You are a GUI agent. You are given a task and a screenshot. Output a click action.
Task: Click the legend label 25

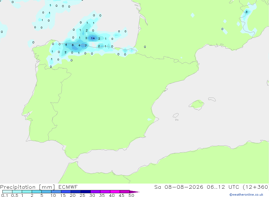82,195
